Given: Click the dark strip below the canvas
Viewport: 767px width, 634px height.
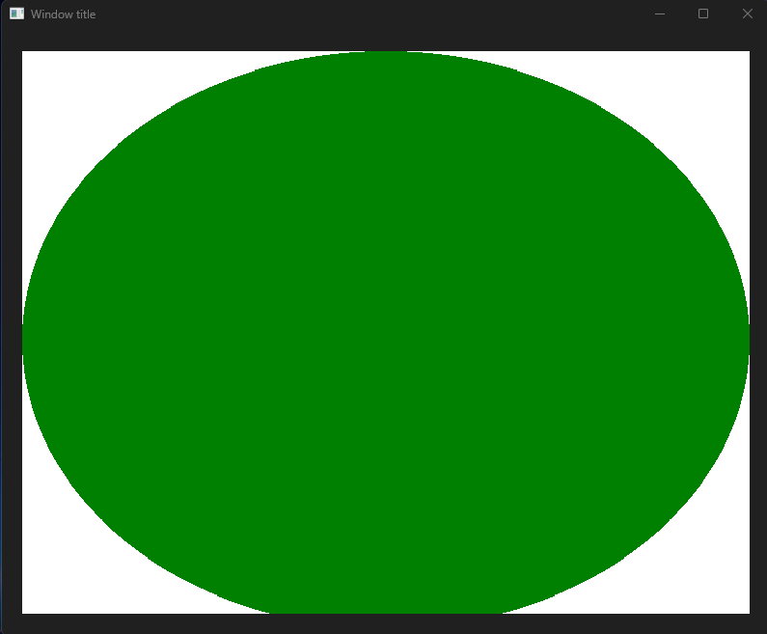Looking at the screenshot, I should (x=386, y=623).
